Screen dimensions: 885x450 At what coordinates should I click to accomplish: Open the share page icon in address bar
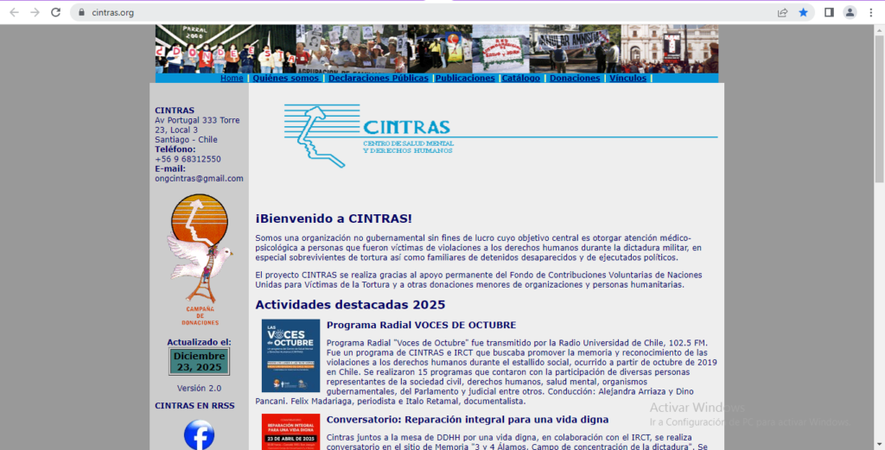click(782, 12)
